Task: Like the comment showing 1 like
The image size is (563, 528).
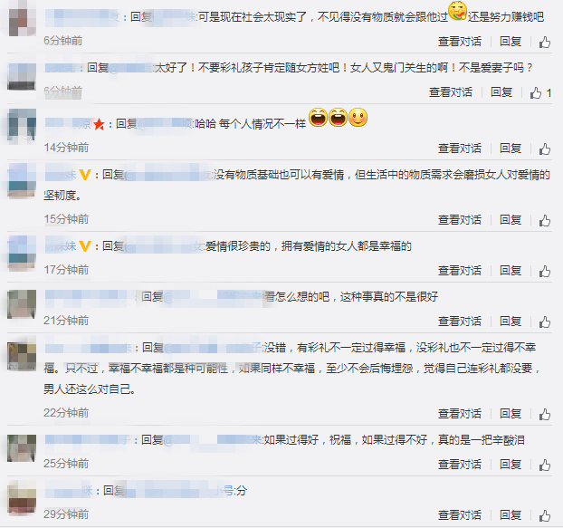Action: pos(536,92)
